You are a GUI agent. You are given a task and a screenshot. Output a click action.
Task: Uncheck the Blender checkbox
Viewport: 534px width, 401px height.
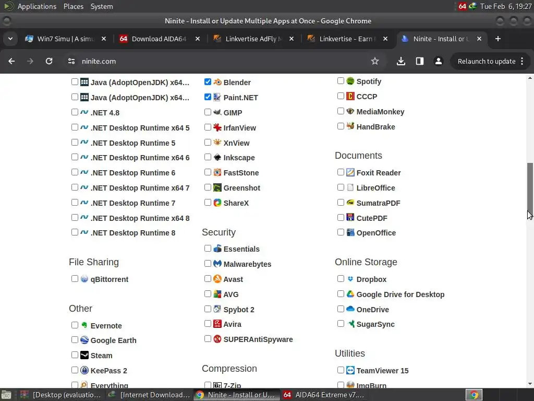208,82
